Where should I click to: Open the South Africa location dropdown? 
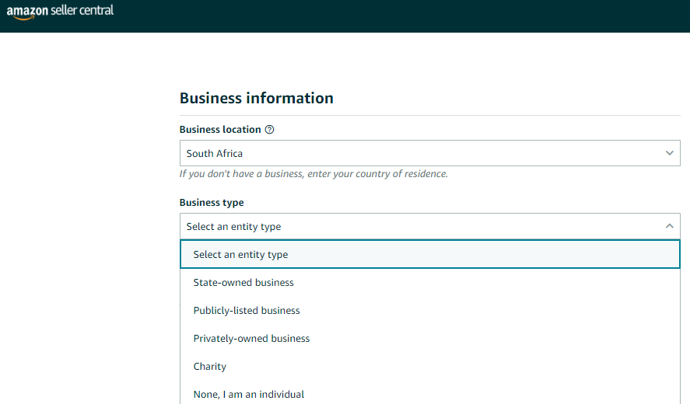(430, 153)
